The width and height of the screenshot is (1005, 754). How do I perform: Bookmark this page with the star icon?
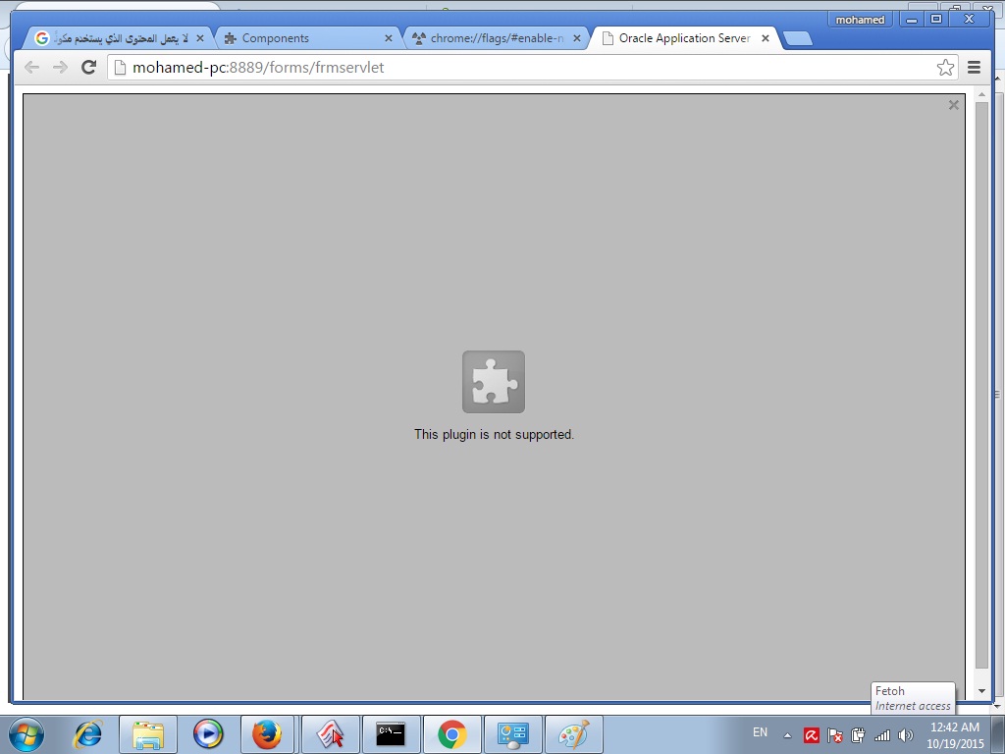(x=945, y=68)
